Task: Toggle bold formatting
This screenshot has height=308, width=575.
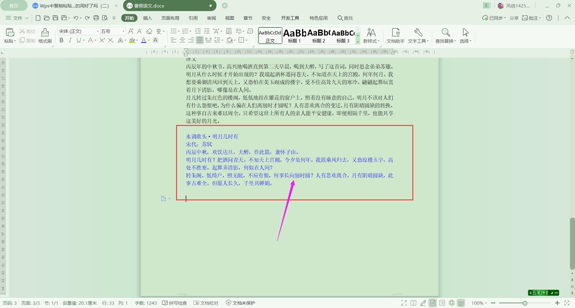Action: 61,40
